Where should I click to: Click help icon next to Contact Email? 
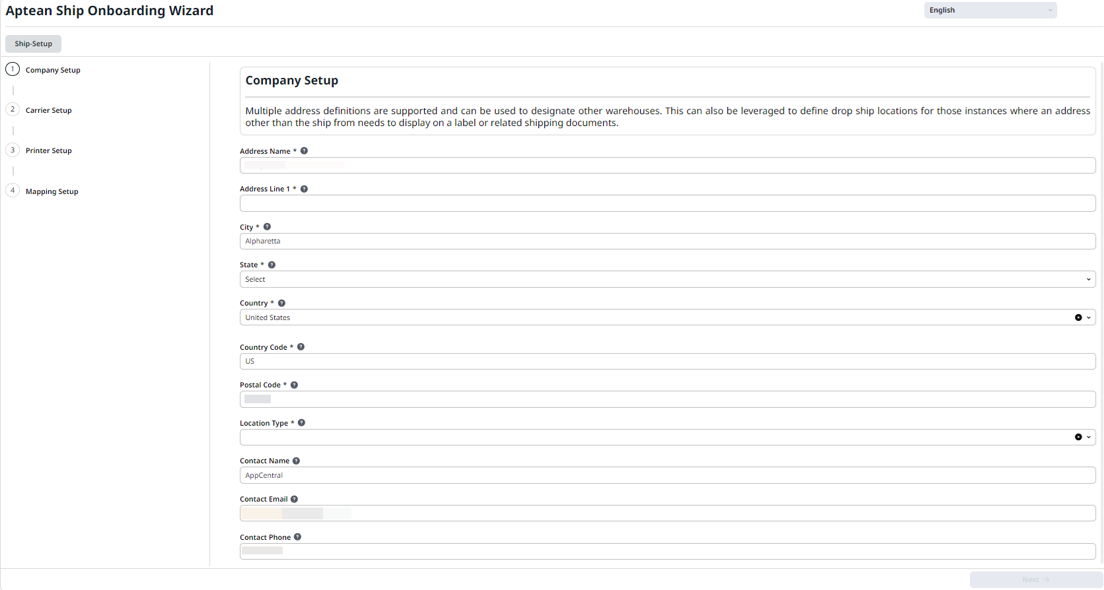pyautogui.click(x=294, y=499)
